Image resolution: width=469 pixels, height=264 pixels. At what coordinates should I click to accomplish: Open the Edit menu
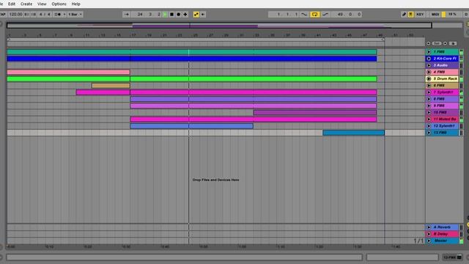click(x=12, y=4)
